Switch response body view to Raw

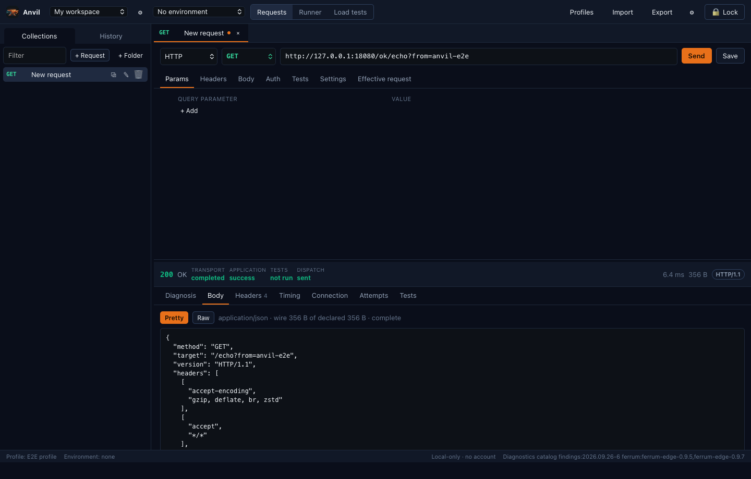(x=203, y=318)
